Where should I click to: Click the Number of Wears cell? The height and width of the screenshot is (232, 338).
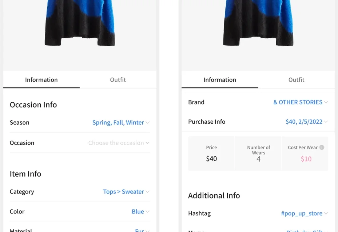coord(258,154)
